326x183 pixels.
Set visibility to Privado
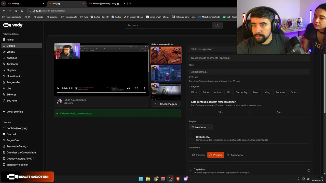[x=215, y=155]
